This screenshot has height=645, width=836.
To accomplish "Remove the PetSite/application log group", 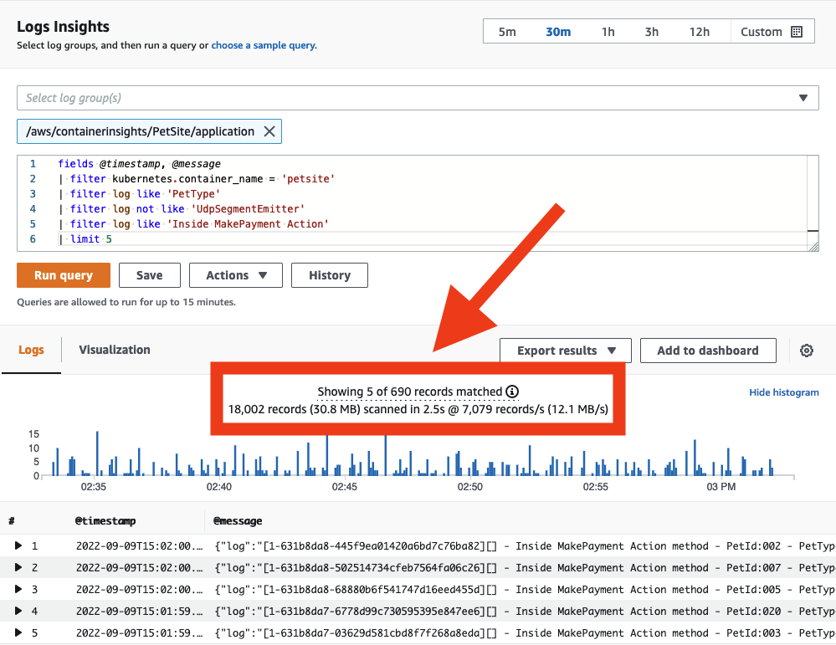I will 269,131.
